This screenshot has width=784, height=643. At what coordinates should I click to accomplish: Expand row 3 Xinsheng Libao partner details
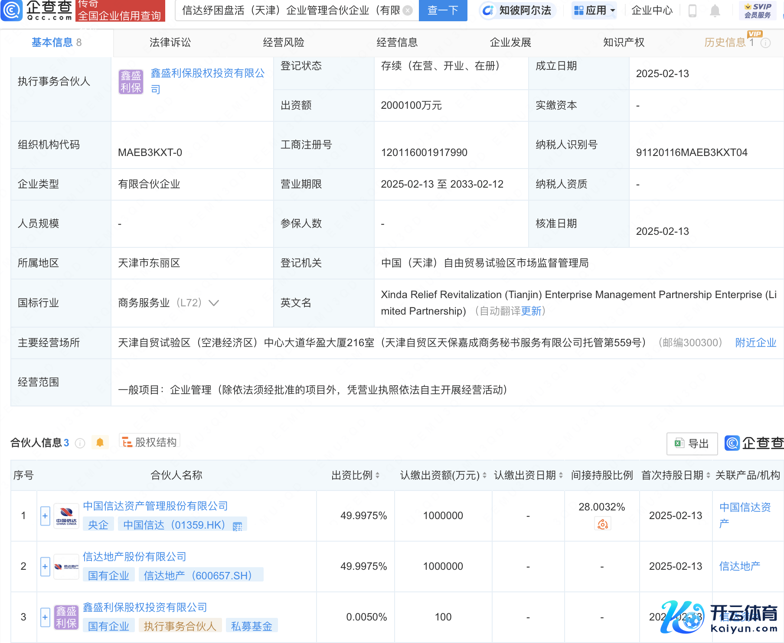tap(45, 617)
